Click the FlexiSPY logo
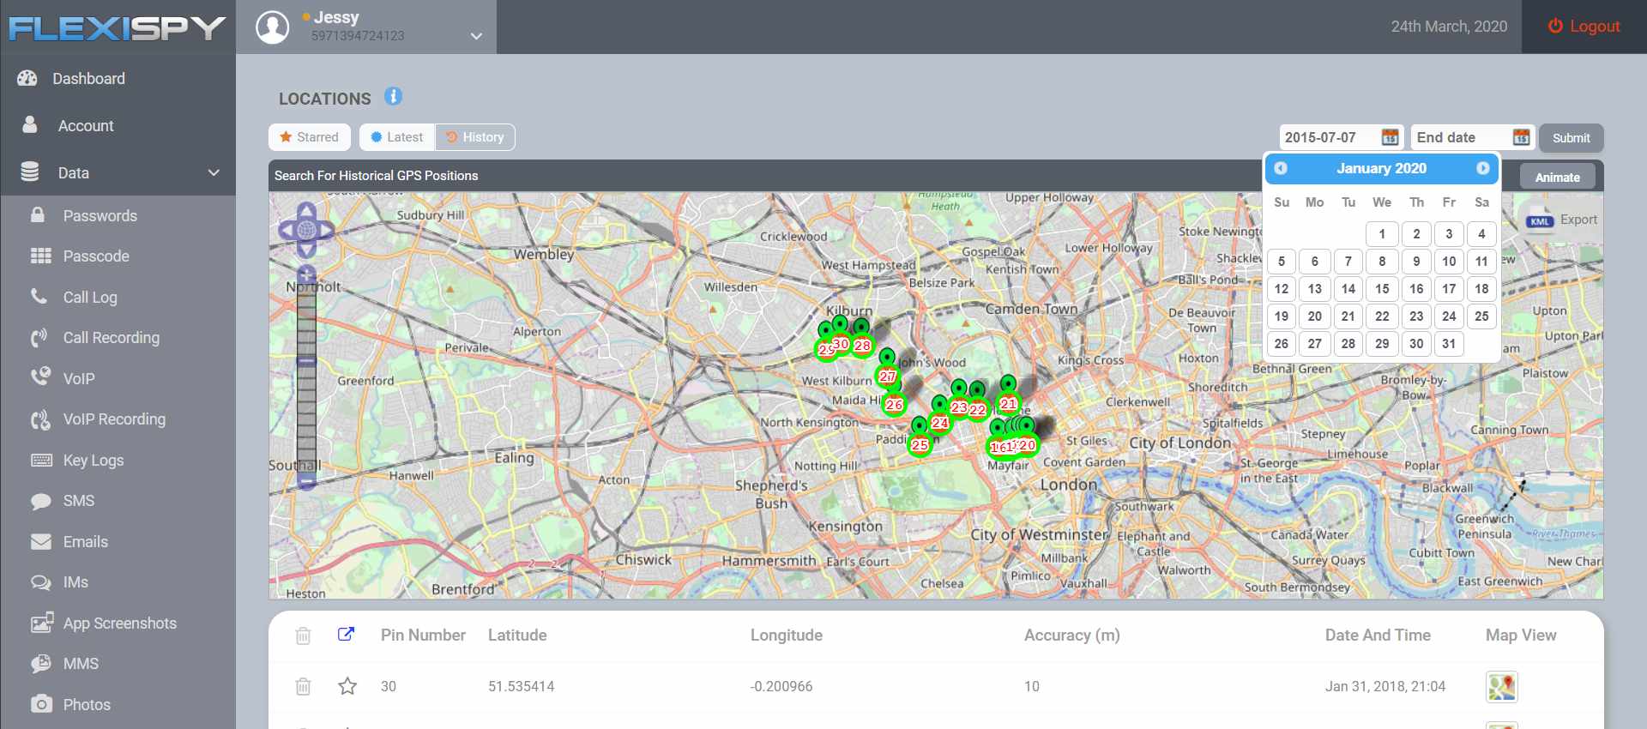This screenshot has height=729, width=1647. click(x=118, y=28)
